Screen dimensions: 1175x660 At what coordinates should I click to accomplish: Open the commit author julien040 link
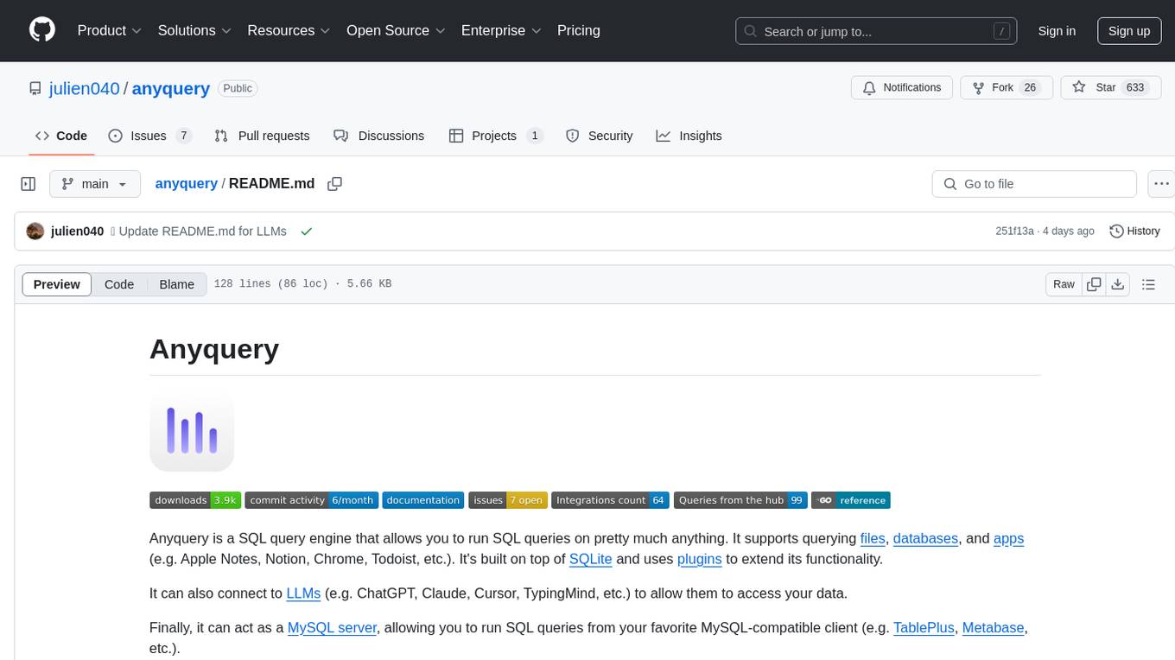78,231
